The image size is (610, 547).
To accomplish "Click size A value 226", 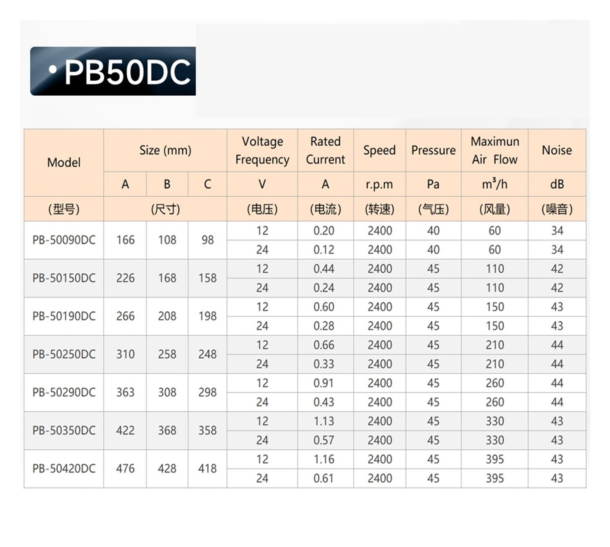I will coord(125,278).
